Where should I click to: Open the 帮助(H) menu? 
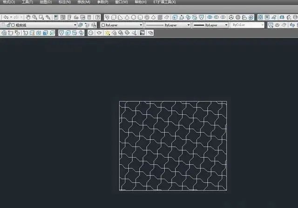point(141,2)
